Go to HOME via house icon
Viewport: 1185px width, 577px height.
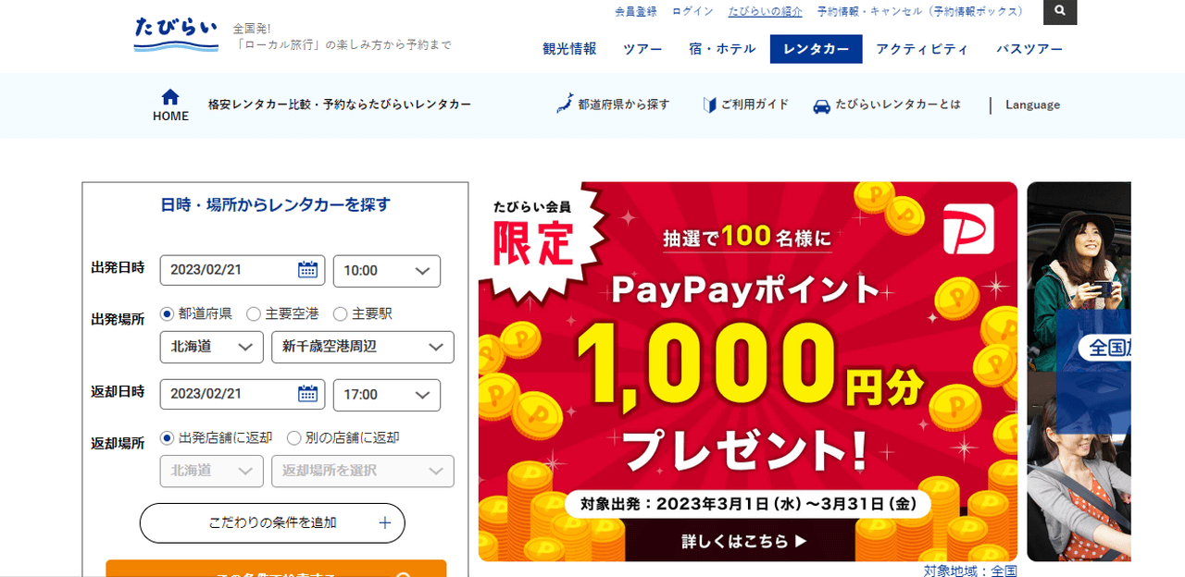170,97
